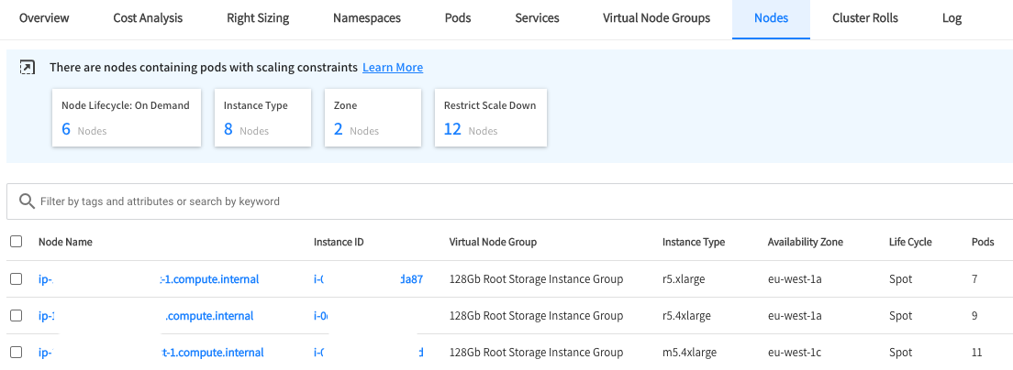The image size is (1013, 370).
Task: Open the Virtual Node Groups tab
Action: pos(656,18)
